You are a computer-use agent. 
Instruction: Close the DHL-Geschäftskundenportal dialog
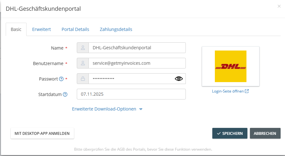click(x=279, y=6)
